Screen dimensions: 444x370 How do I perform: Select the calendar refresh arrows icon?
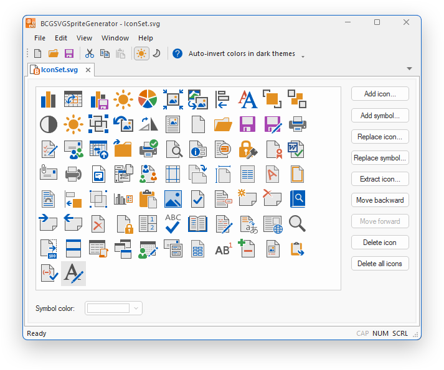pos(73,99)
